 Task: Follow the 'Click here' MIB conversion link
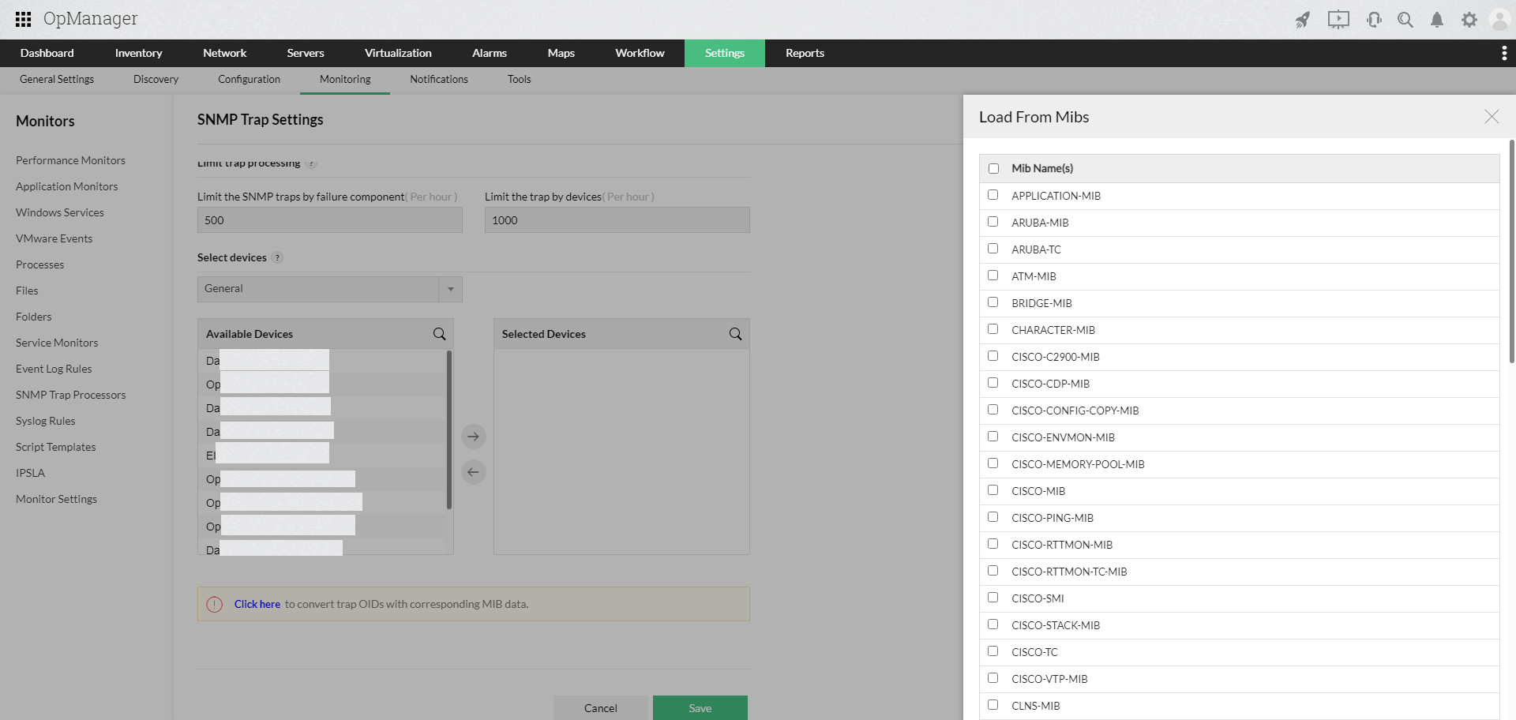tap(257, 604)
